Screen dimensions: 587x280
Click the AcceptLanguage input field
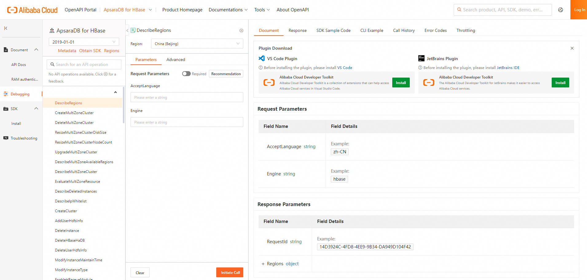coord(187,98)
